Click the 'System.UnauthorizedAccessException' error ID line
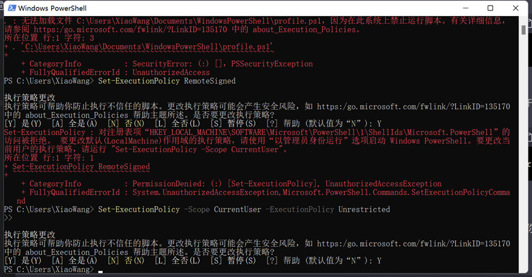The width and height of the screenshot is (532, 277). coord(321,192)
